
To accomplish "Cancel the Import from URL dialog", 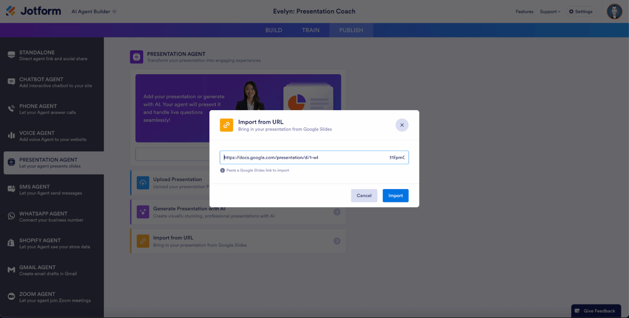I will point(364,196).
